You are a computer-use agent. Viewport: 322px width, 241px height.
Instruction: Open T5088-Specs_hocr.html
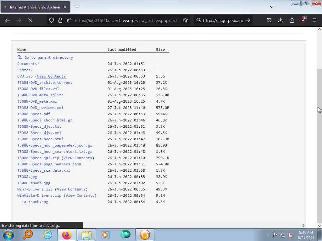[41, 139]
